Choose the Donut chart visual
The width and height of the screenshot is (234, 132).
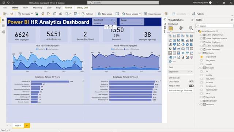pyautogui.click(x=187, y=44)
